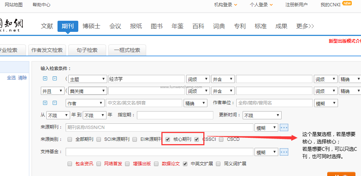
Task: Open the 作者发文检索 tab
Action: (x=47, y=50)
